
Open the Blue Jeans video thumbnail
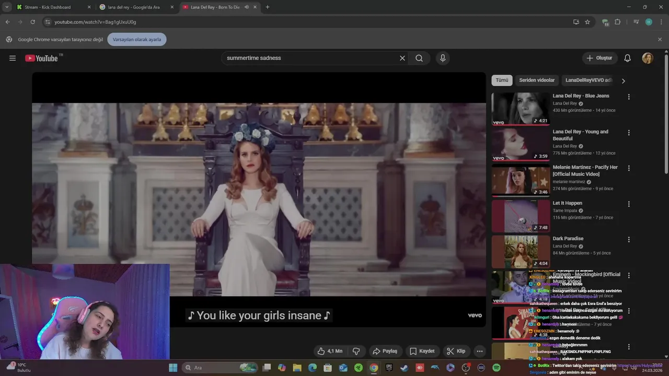pyautogui.click(x=521, y=109)
